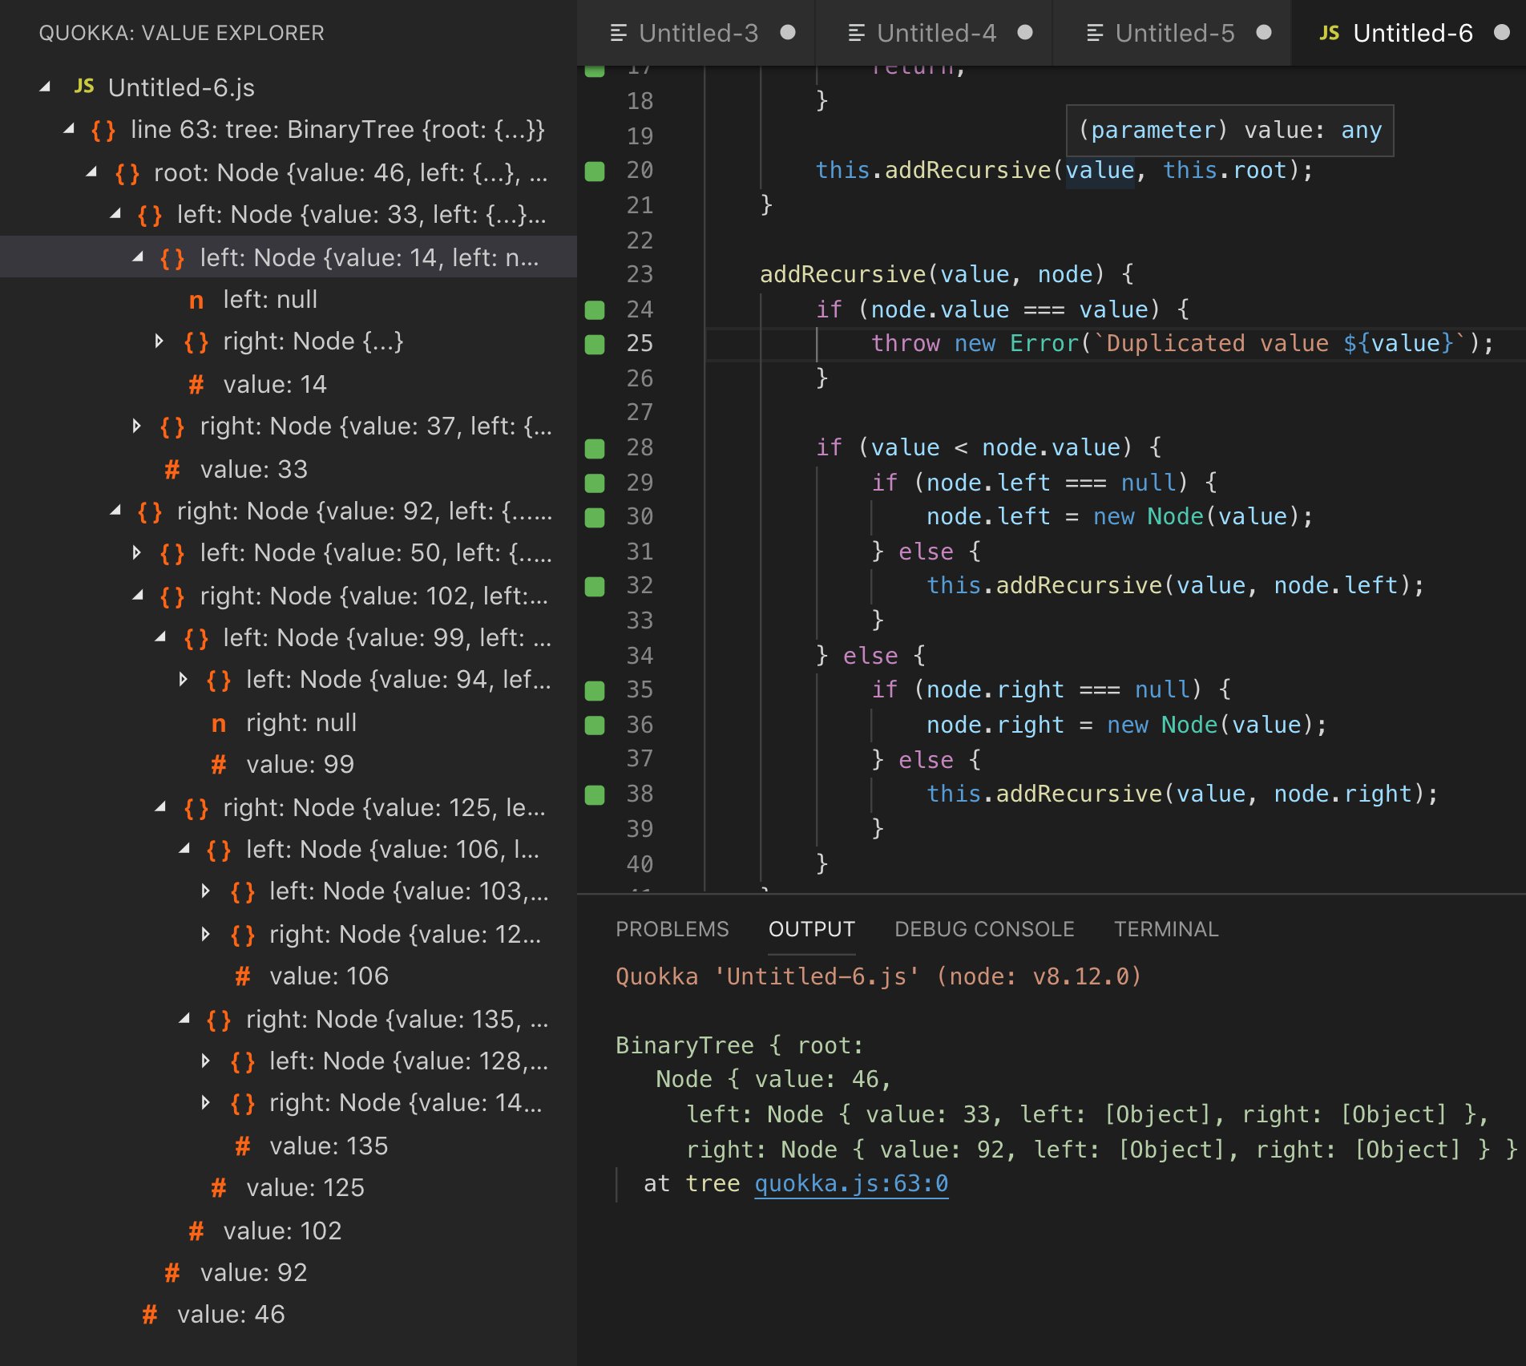Click the null 'n' icon beside left: null

[196, 301]
